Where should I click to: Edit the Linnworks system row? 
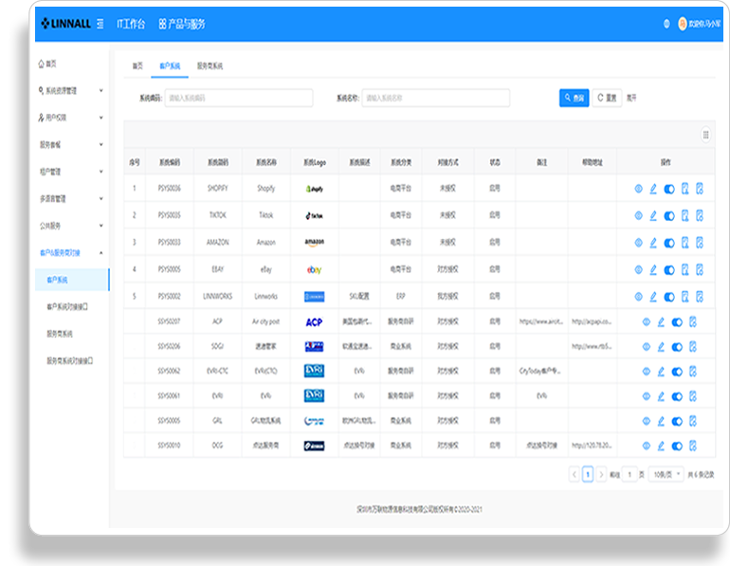[653, 297]
